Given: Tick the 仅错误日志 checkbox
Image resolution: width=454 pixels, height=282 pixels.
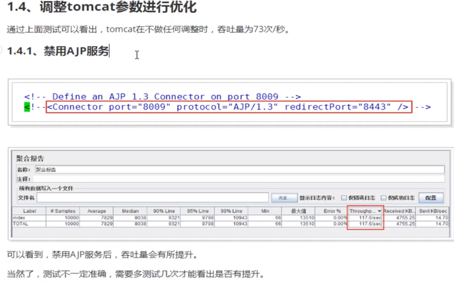Looking at the screenshot, I should point(344,198).
